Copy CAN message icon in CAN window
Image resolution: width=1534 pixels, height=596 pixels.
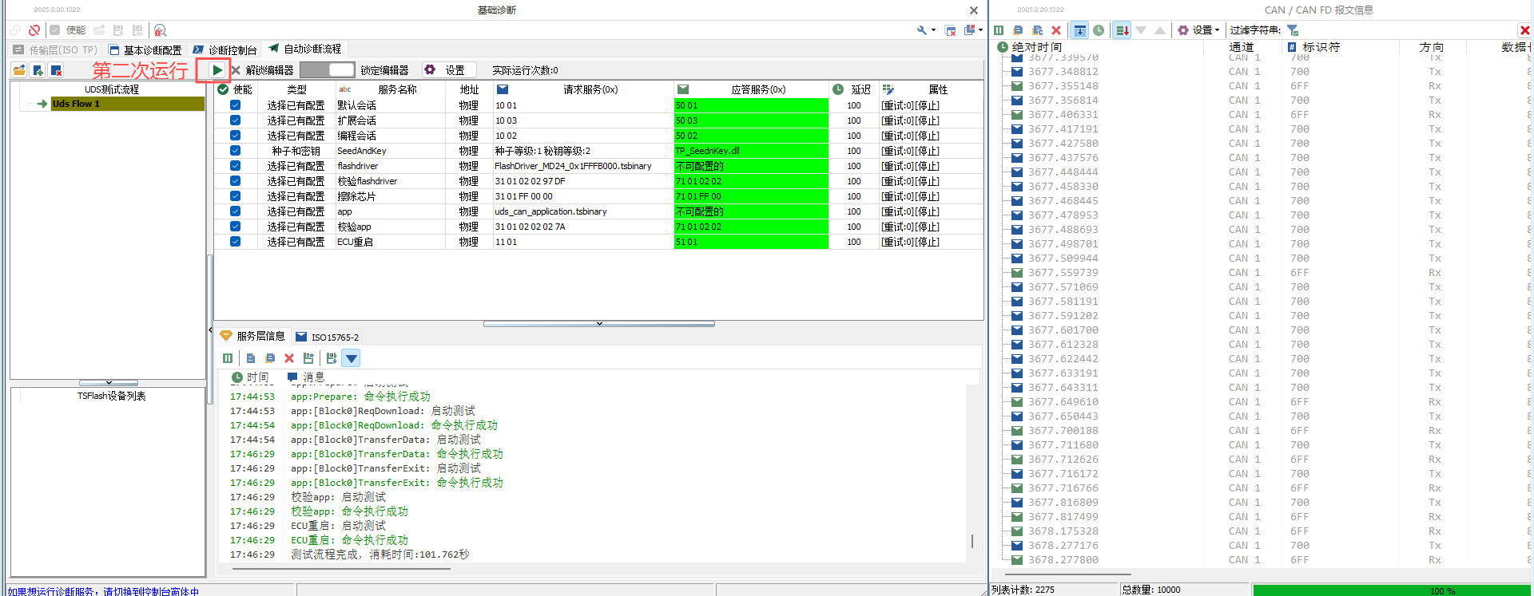[x=1019, y=30]
